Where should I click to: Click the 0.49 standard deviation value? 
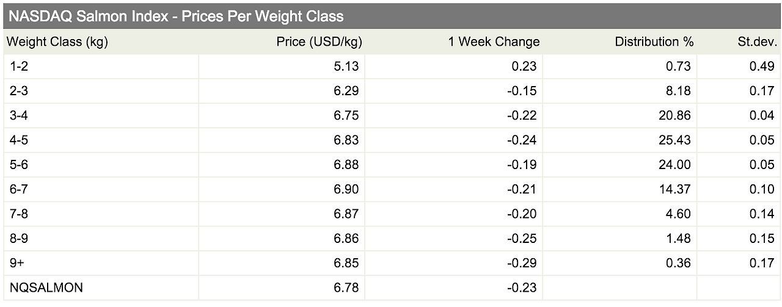tap(762, 67)
